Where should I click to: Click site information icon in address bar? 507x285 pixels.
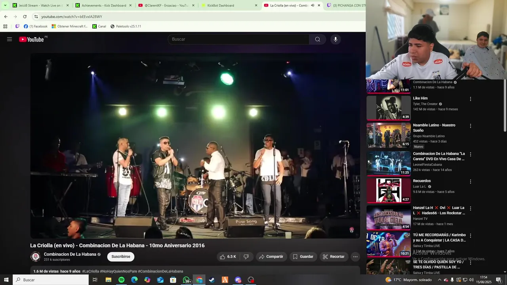(x=36, y=17)
